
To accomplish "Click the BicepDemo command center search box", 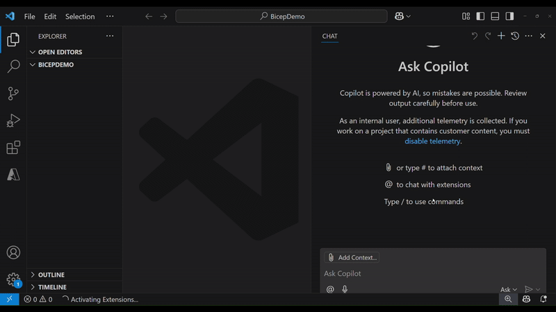I will [x=281, y=16].
